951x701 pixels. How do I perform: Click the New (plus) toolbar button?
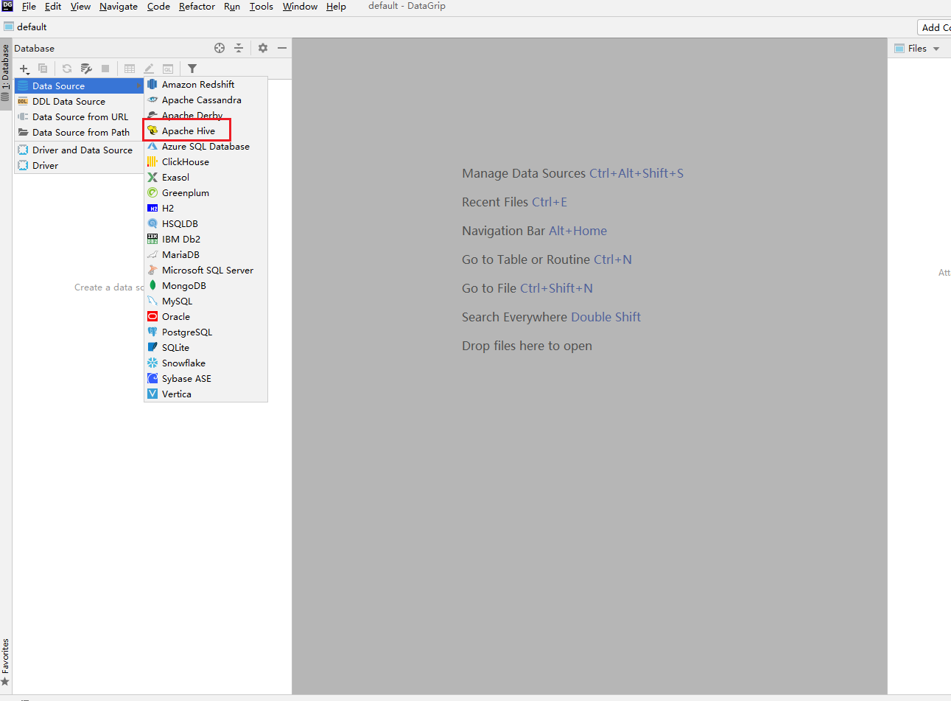tap(24, 69)
